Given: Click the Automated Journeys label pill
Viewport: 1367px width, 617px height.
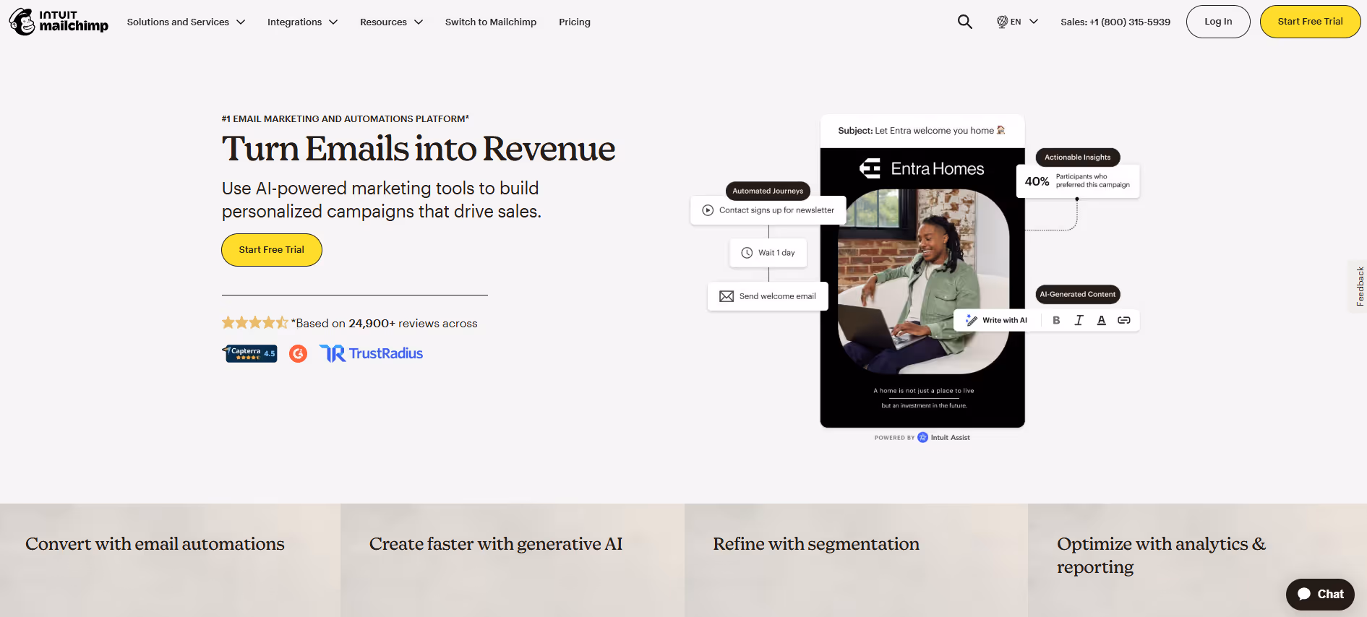Looking at the screenshot, I should click(768, 191).
